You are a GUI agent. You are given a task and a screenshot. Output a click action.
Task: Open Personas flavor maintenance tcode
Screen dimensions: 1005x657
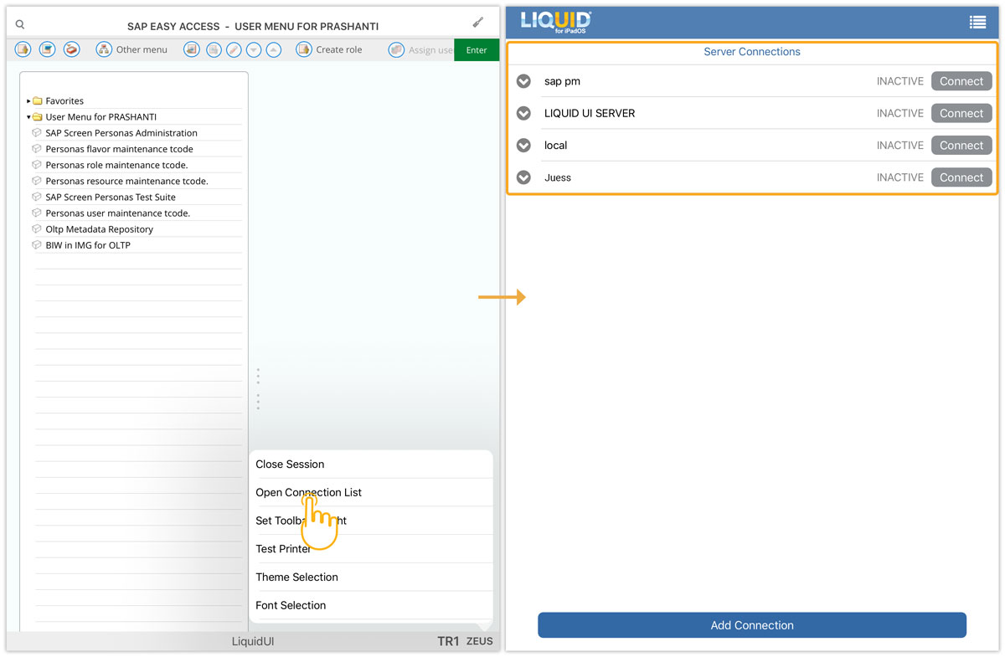click(x=119, y=149)
